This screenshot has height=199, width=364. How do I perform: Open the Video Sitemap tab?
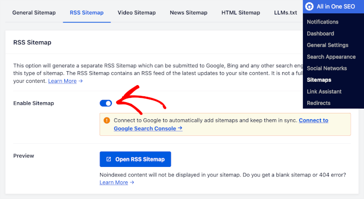pyautogui.click(x=136, y=13)
